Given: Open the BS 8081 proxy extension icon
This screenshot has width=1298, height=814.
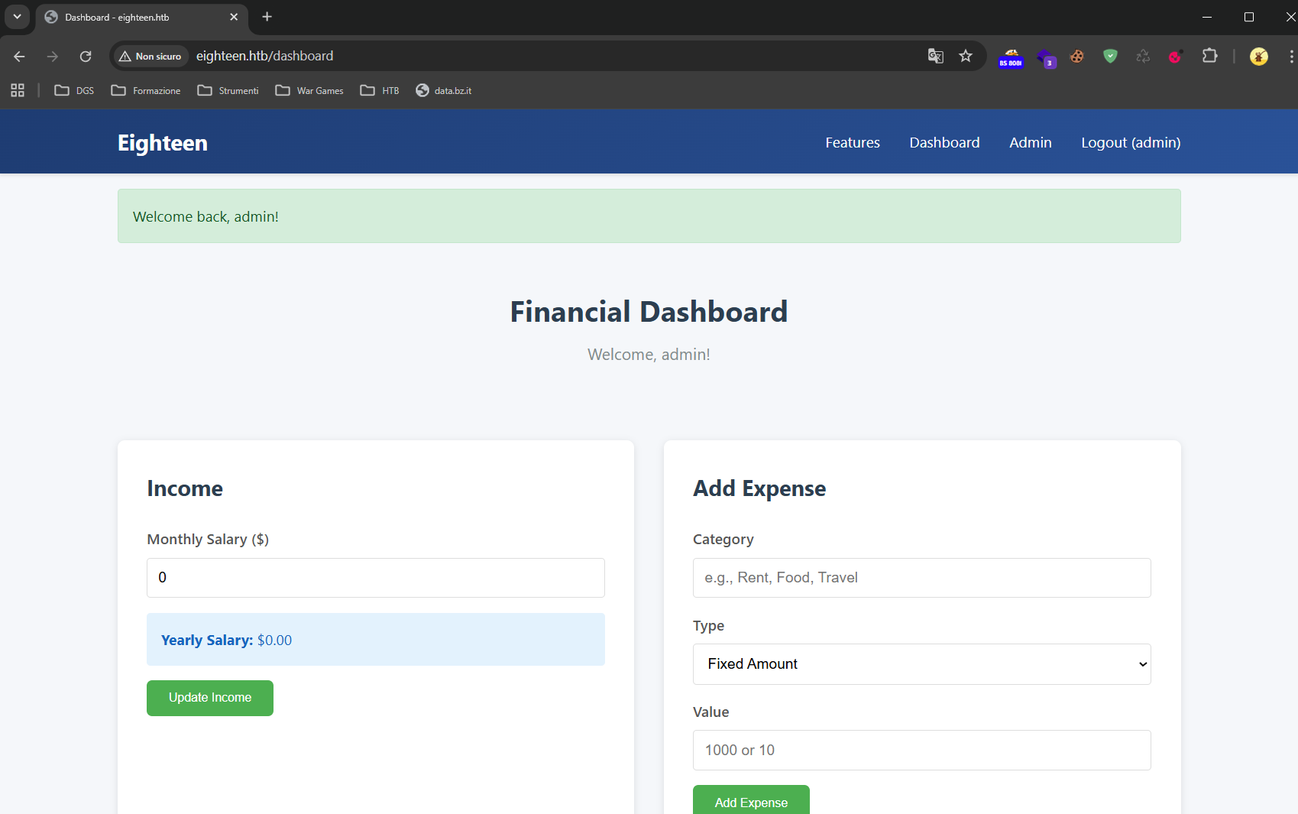Looking at the screenshot, I should coord(1011,57).
